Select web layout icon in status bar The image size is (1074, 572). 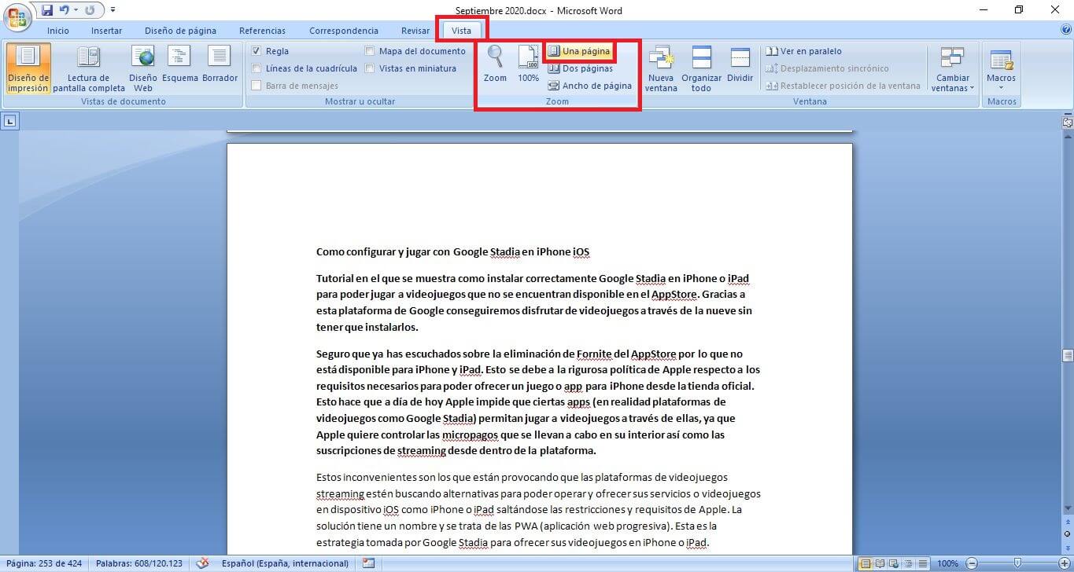pos(893,563)
